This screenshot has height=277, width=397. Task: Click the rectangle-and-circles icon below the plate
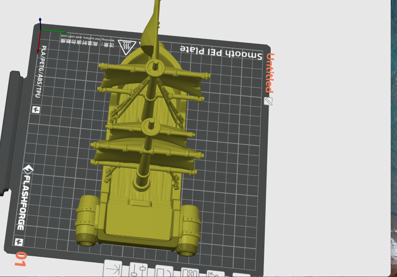(x=190, y=273)
